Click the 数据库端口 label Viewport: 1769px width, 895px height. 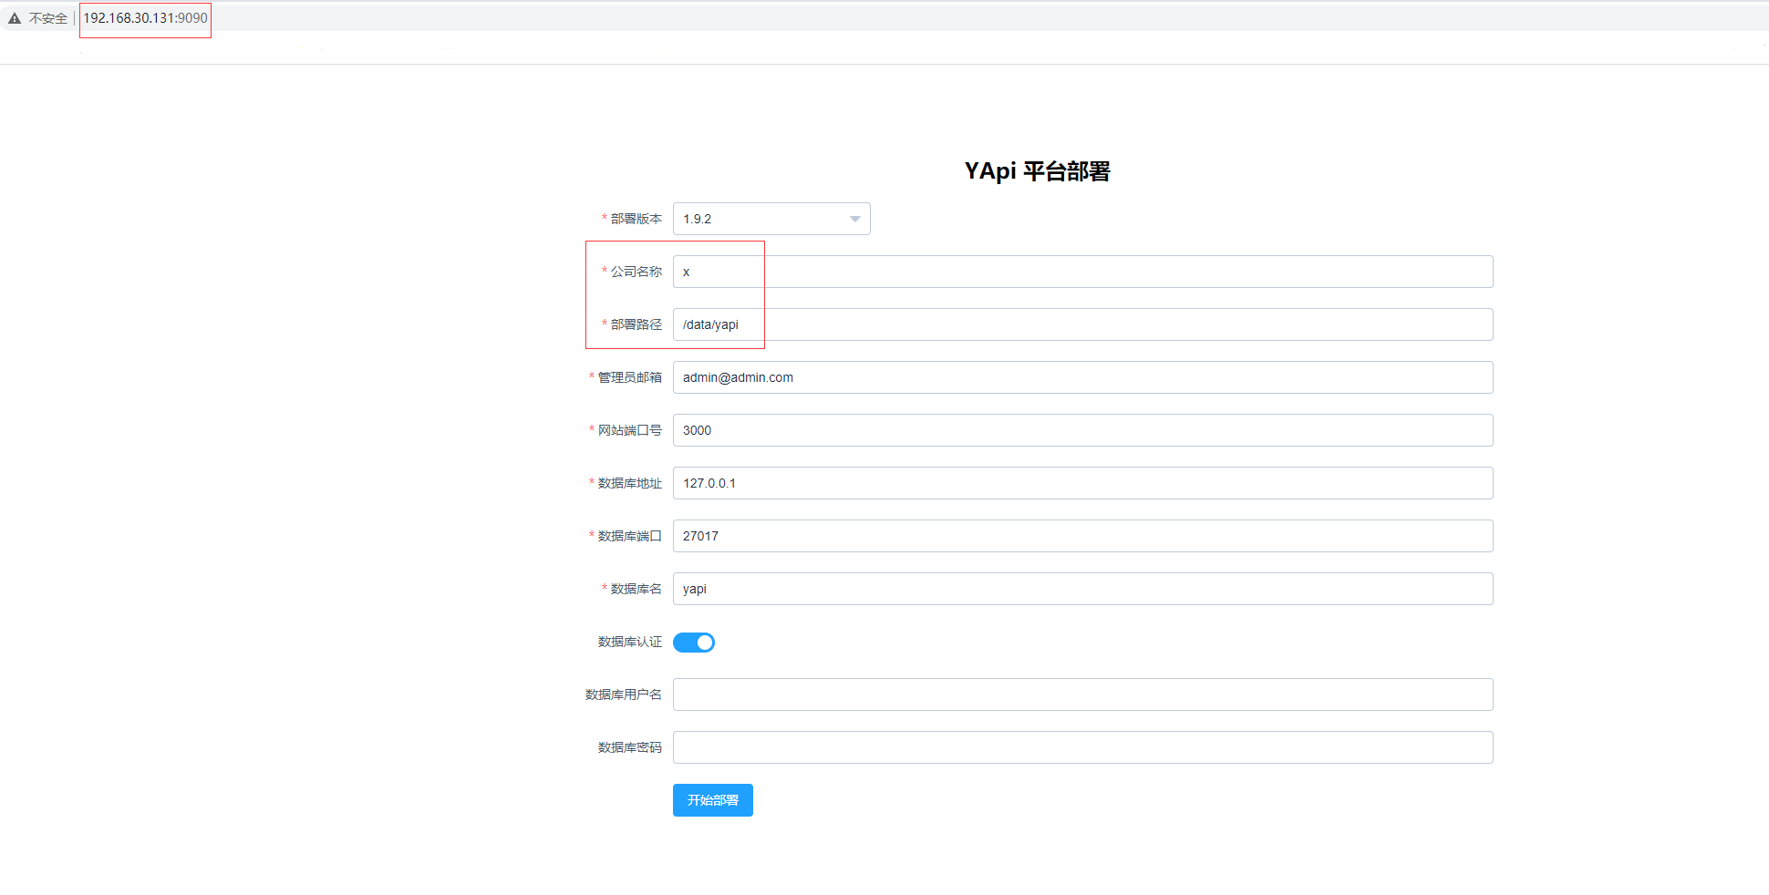(x=630, y=536)
